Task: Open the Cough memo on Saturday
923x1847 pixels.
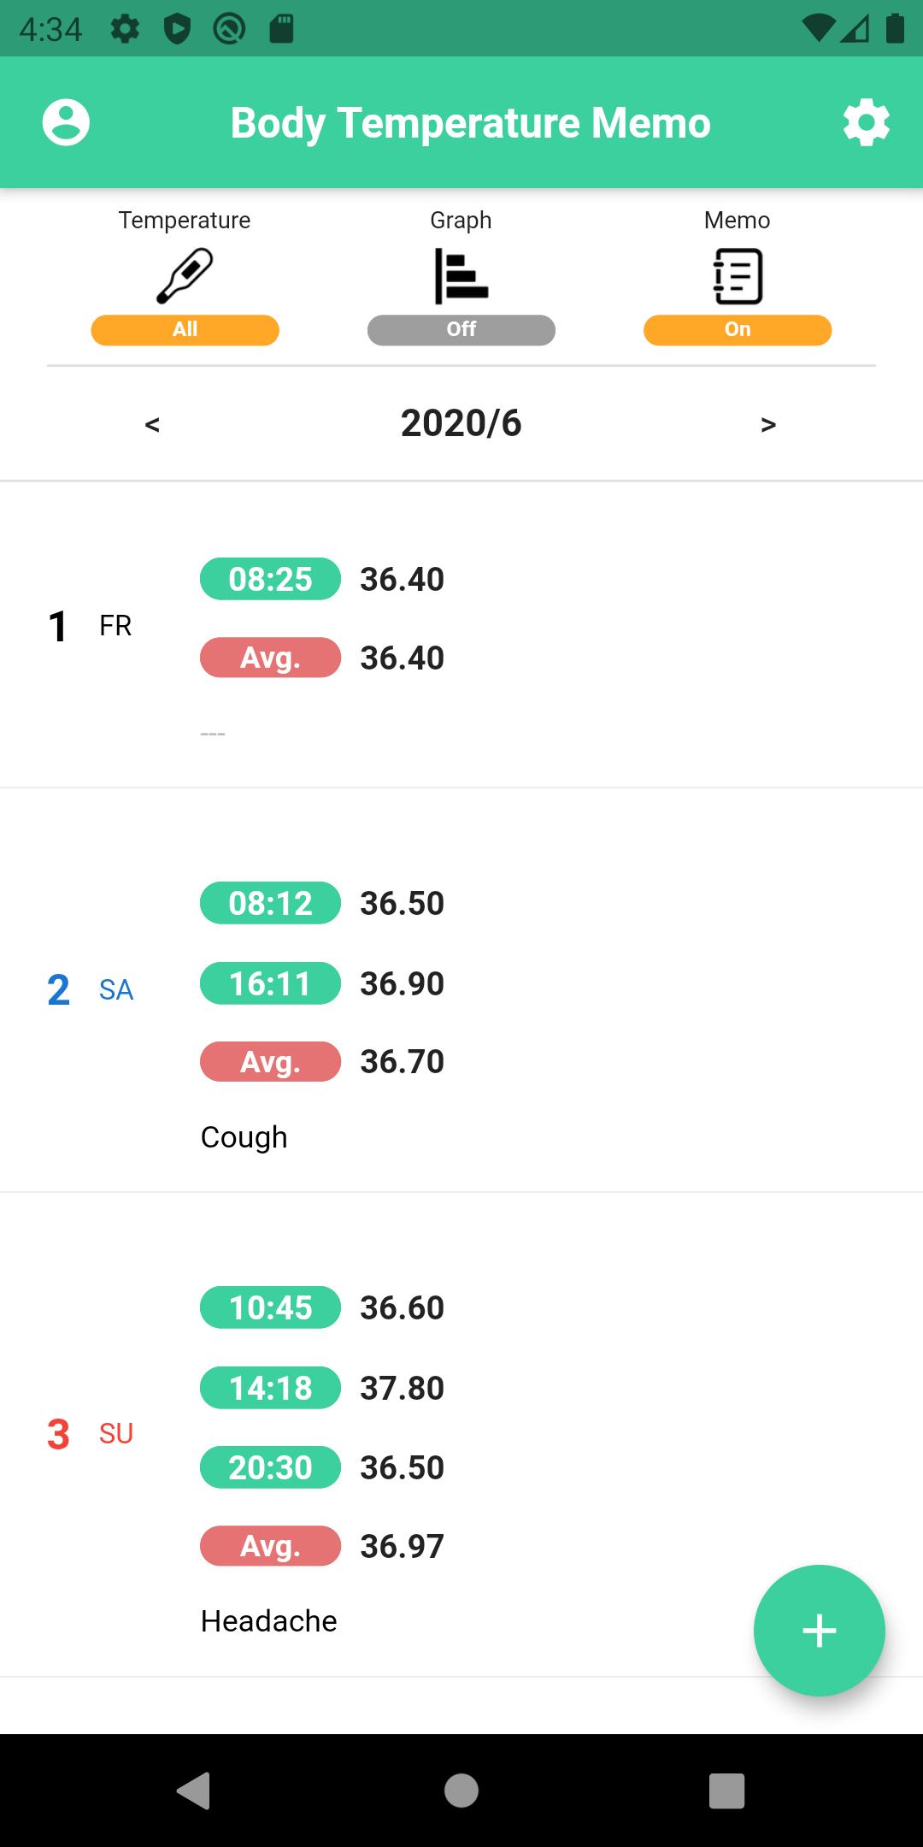Action: pos(244,1137)
